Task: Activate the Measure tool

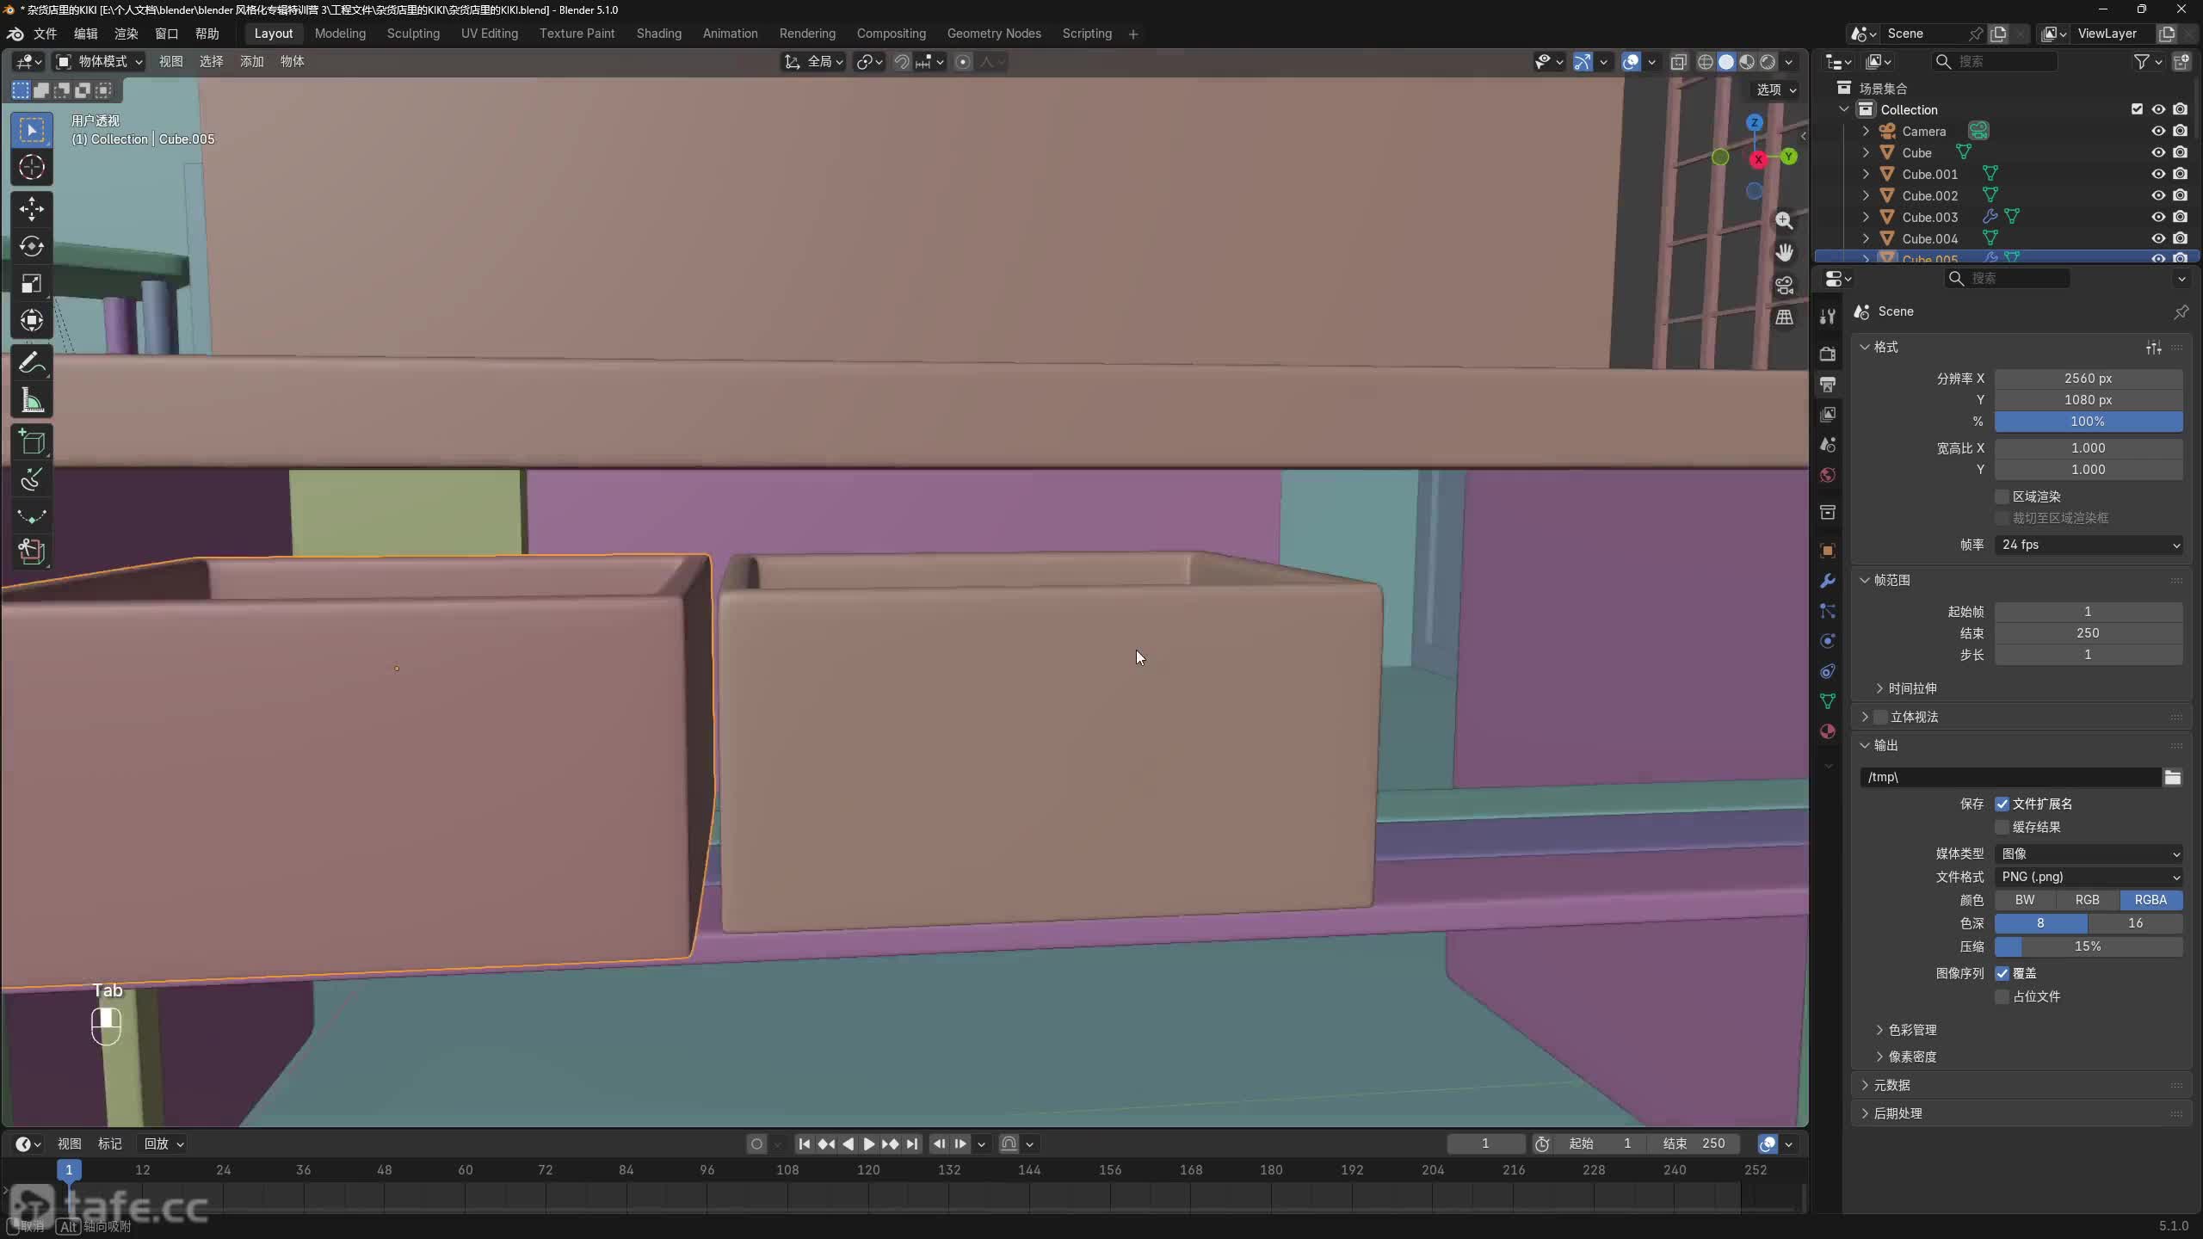Action: pos(32,401)
